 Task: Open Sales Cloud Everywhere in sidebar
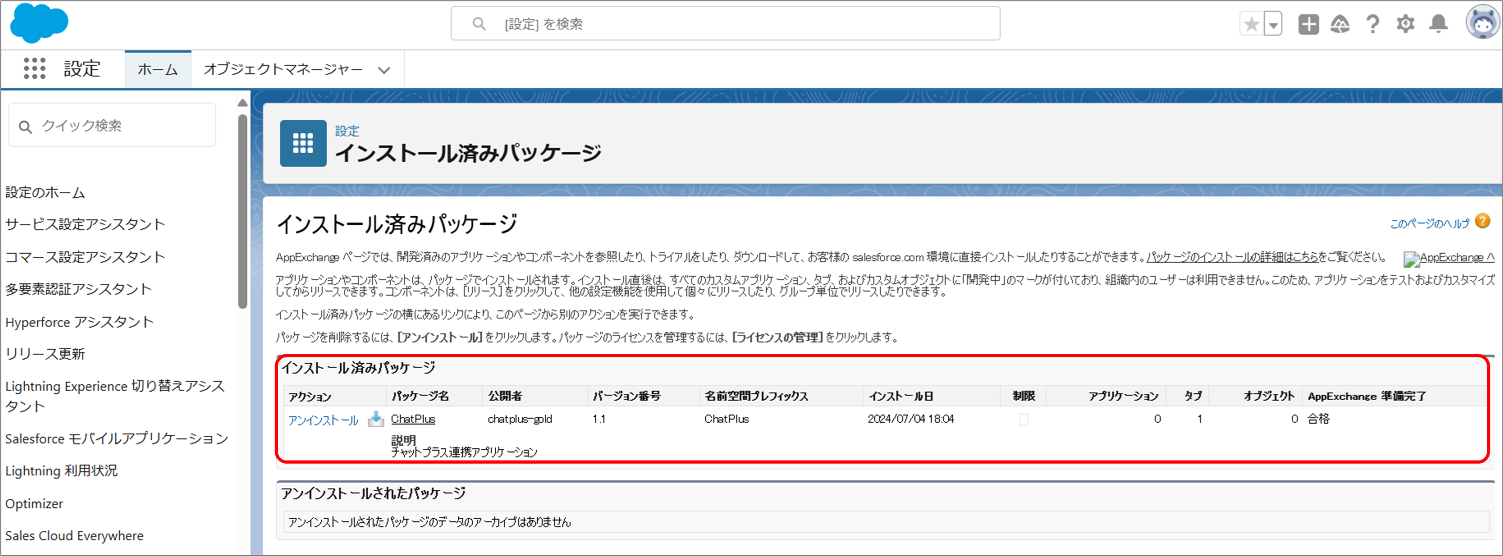click(x=74, y=536)
